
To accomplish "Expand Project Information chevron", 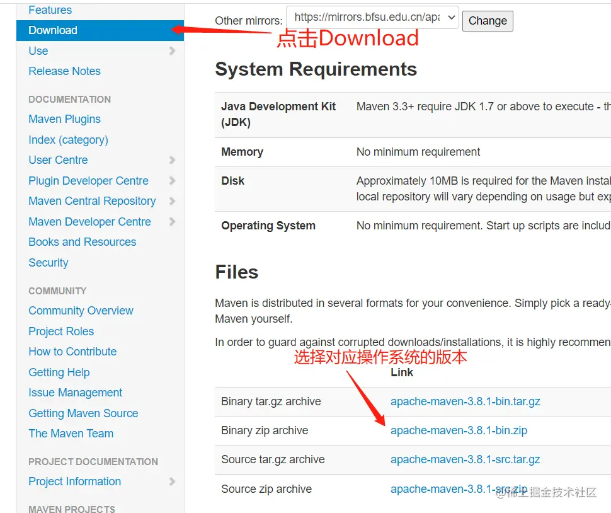I will 172,481.
